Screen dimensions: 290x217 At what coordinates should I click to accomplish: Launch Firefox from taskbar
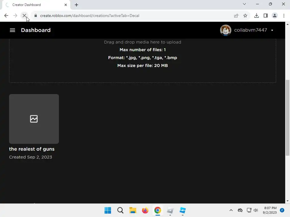click(145, 210)
